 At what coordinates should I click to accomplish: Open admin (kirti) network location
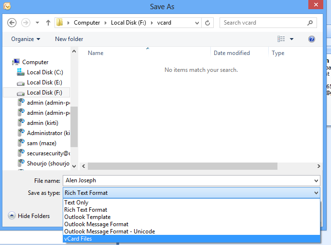[x=42, y=123]
